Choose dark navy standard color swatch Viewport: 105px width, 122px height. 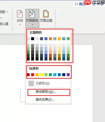coord(64,75)
